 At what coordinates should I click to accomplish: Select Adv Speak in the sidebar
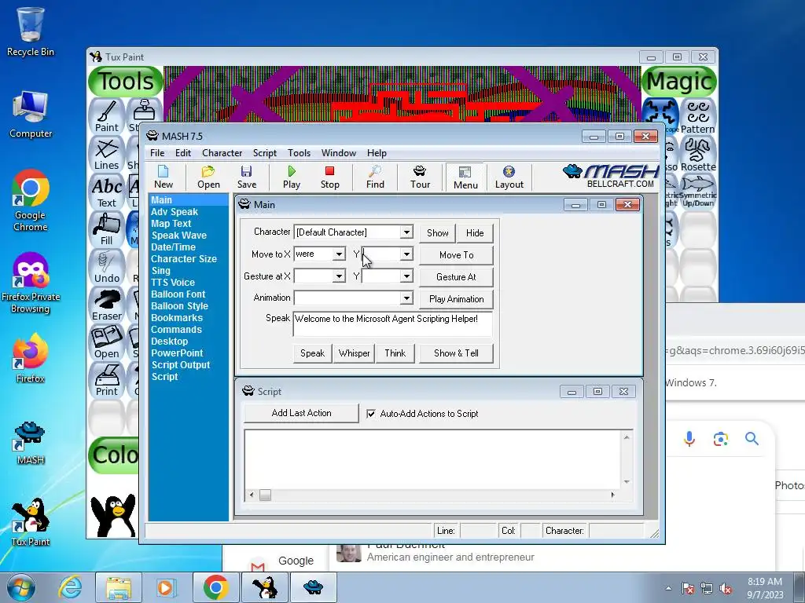click(174, 212)
